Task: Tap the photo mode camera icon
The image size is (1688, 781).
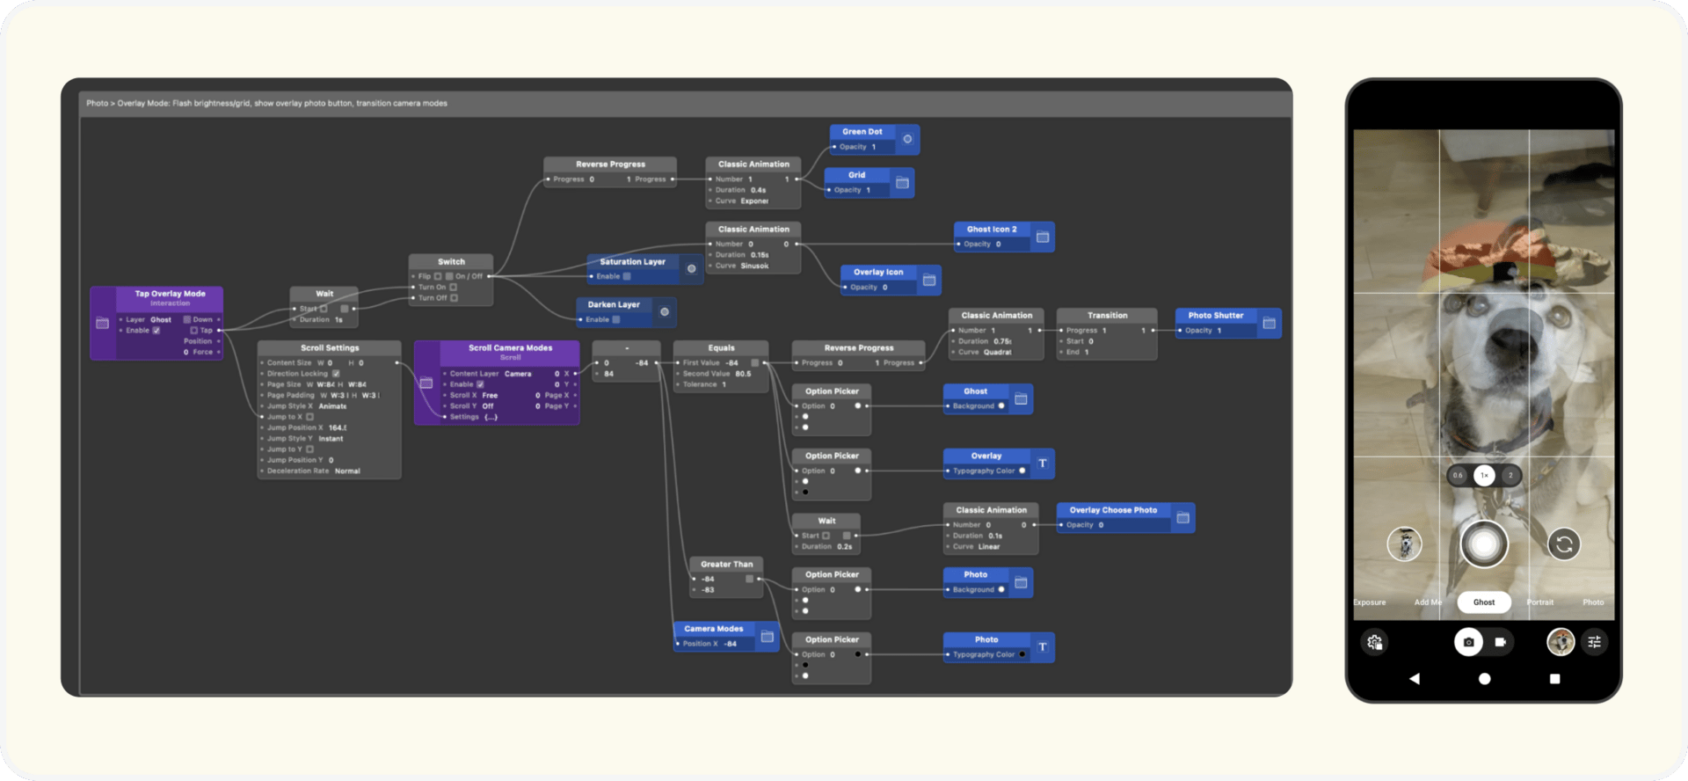Action: 1468,642
